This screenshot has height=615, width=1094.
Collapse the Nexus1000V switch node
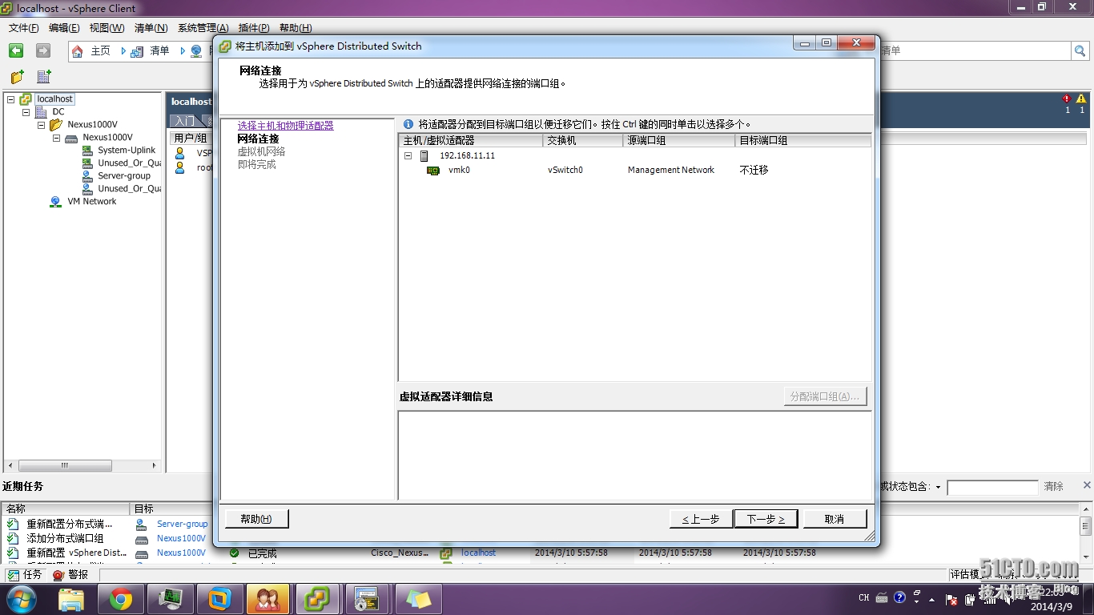coord(56,138)
